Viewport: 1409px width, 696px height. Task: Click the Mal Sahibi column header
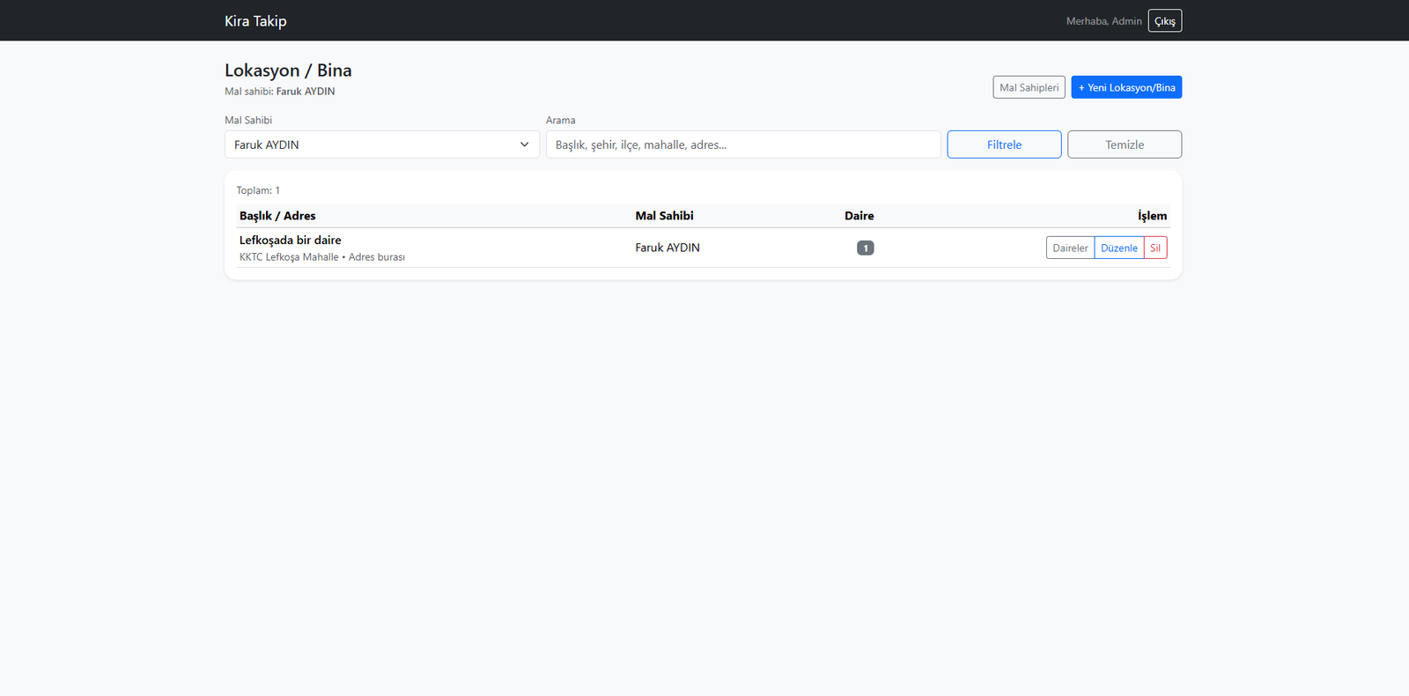pyautogui.click(x=664, y=216)
